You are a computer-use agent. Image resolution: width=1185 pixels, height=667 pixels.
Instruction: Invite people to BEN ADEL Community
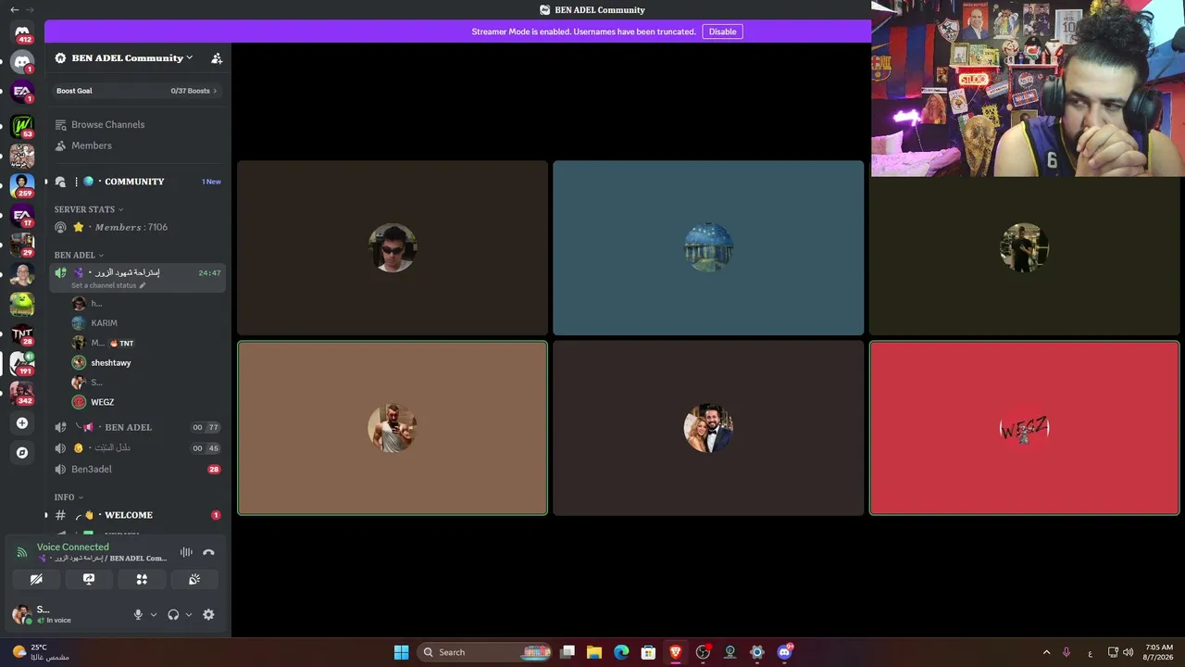pyautogui.click(x=217, y=58)
